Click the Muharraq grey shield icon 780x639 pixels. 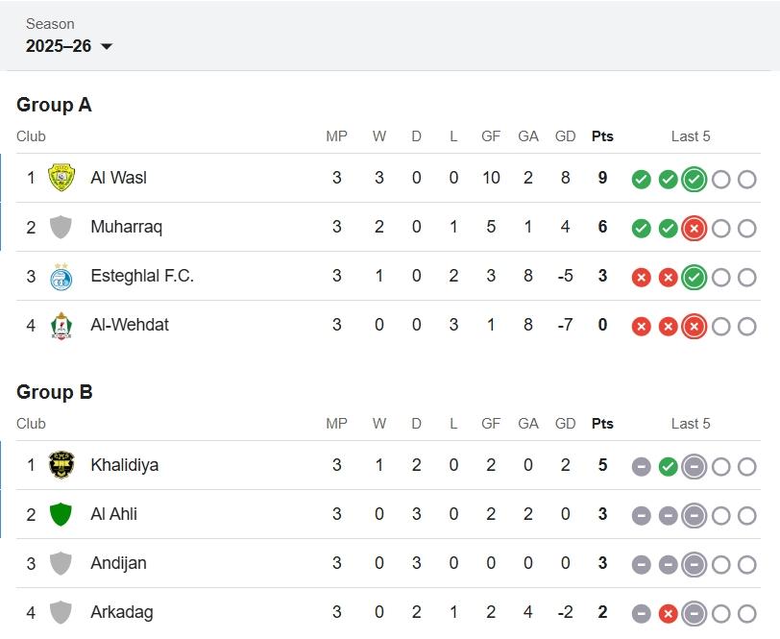tap(61, 228)
